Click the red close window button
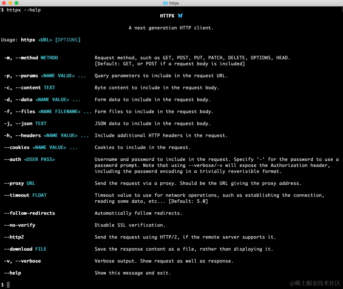 click(x=4, y=3)
